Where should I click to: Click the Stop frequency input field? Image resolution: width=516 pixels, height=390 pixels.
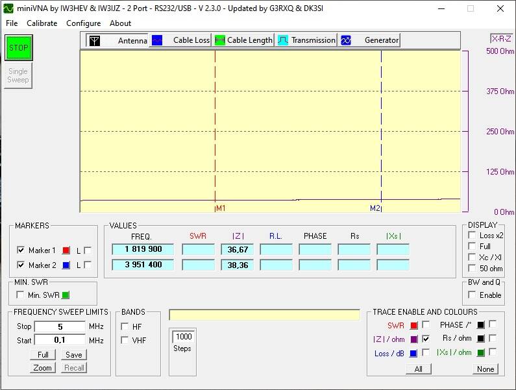pyautogui.click(x=60, y=326)
